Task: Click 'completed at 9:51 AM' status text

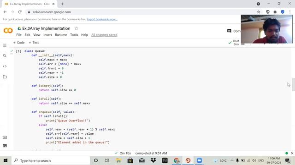Action: click(151, 153)
